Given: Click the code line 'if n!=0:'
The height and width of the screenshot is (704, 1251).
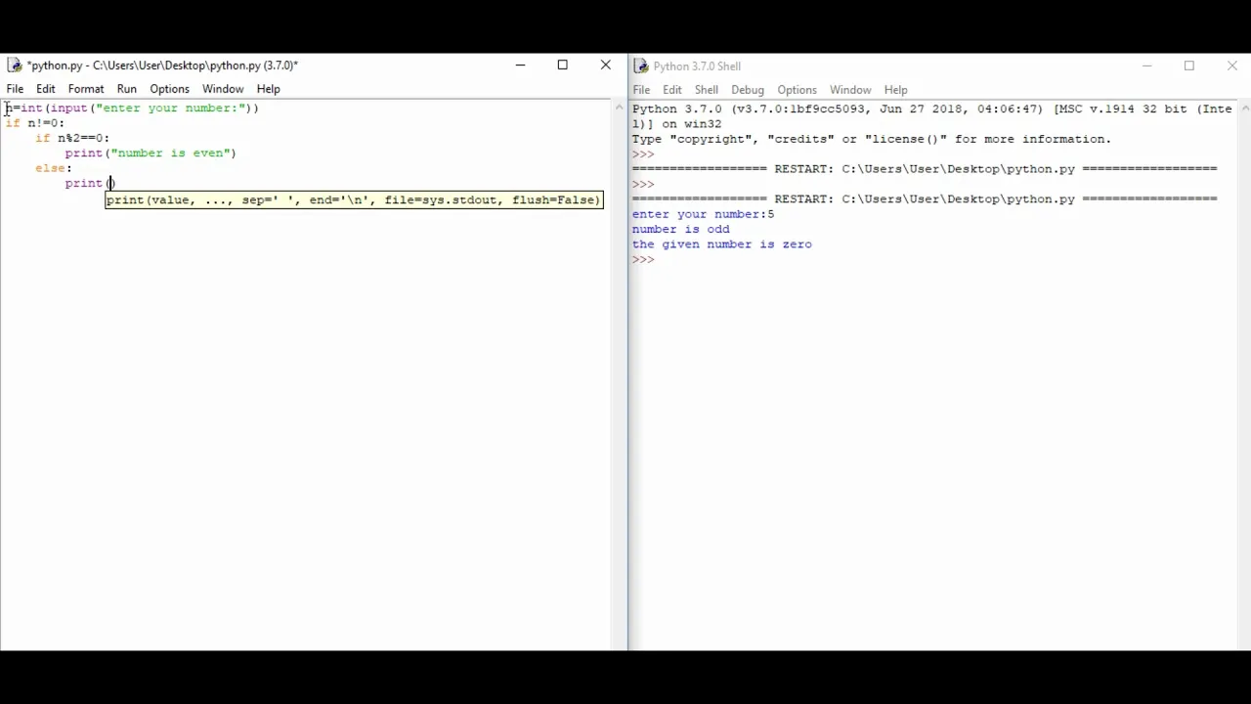Looking at the screenshot, I should (35, 123).
